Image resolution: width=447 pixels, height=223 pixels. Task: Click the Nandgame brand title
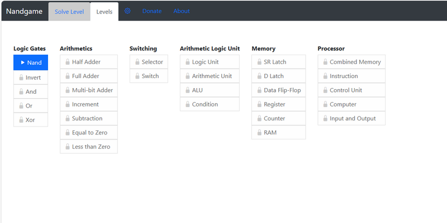[x=24, y=11]
